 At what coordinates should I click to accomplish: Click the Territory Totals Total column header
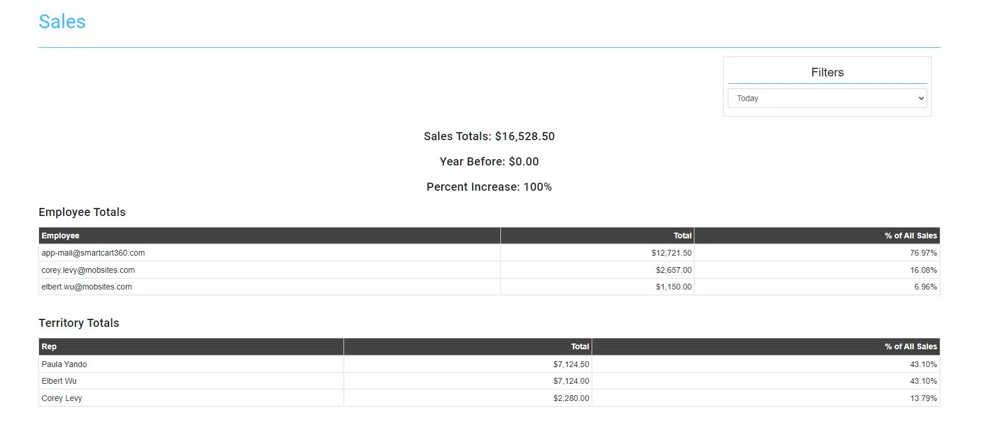pos(580,346)
